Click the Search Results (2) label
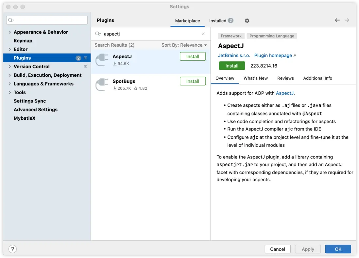 click(x=114, y=45)
